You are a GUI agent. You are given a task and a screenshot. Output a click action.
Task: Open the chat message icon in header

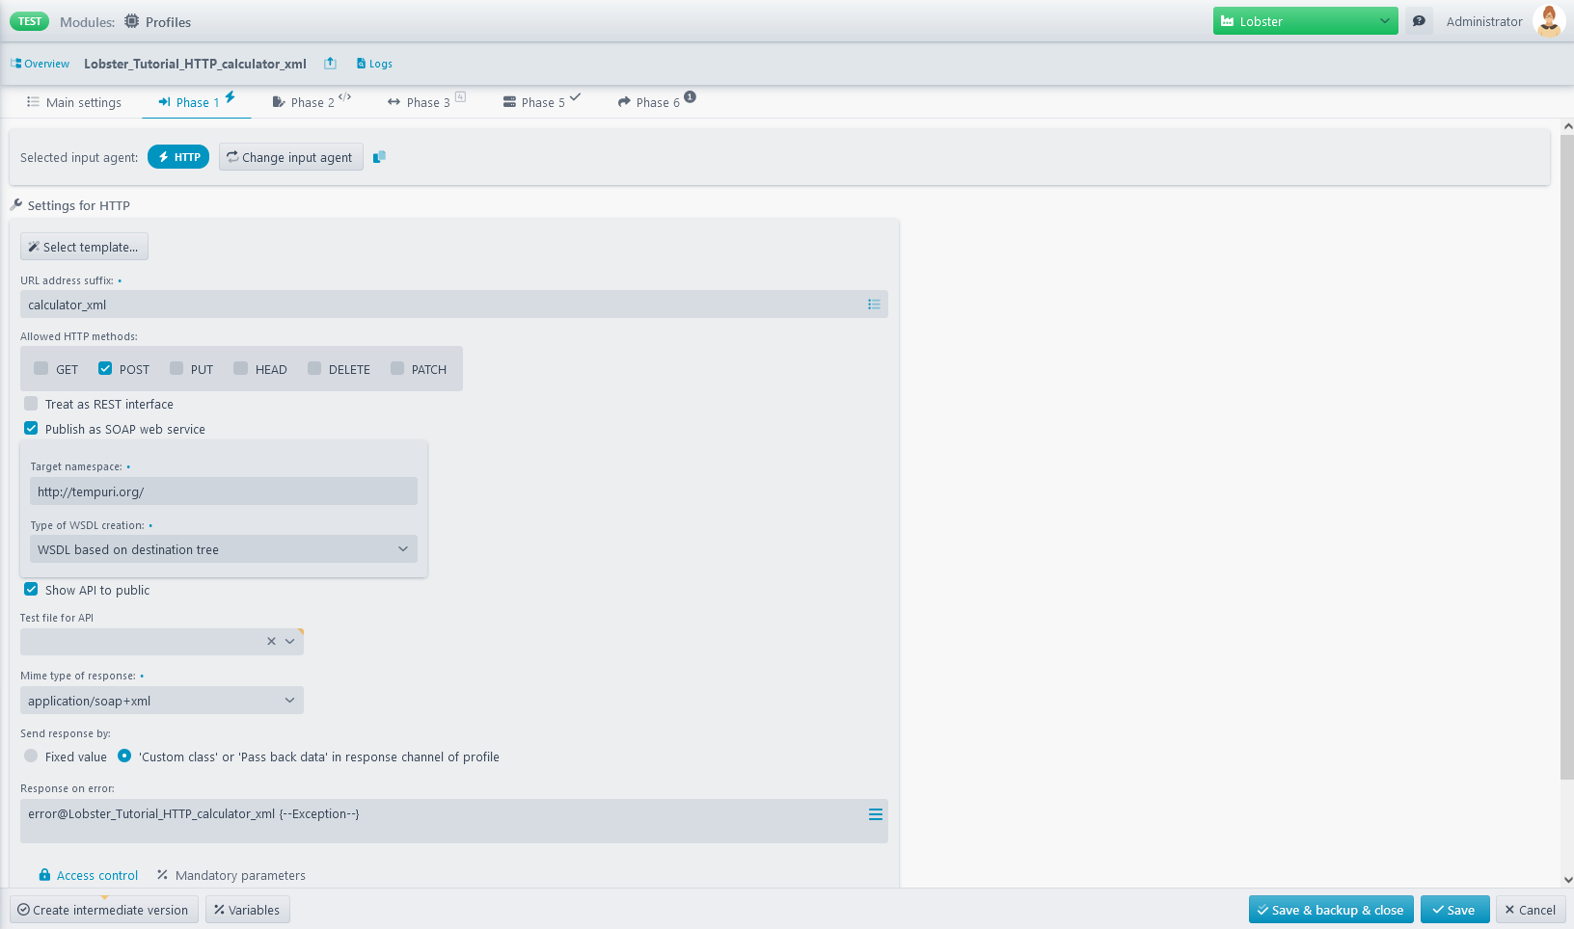1419,21
